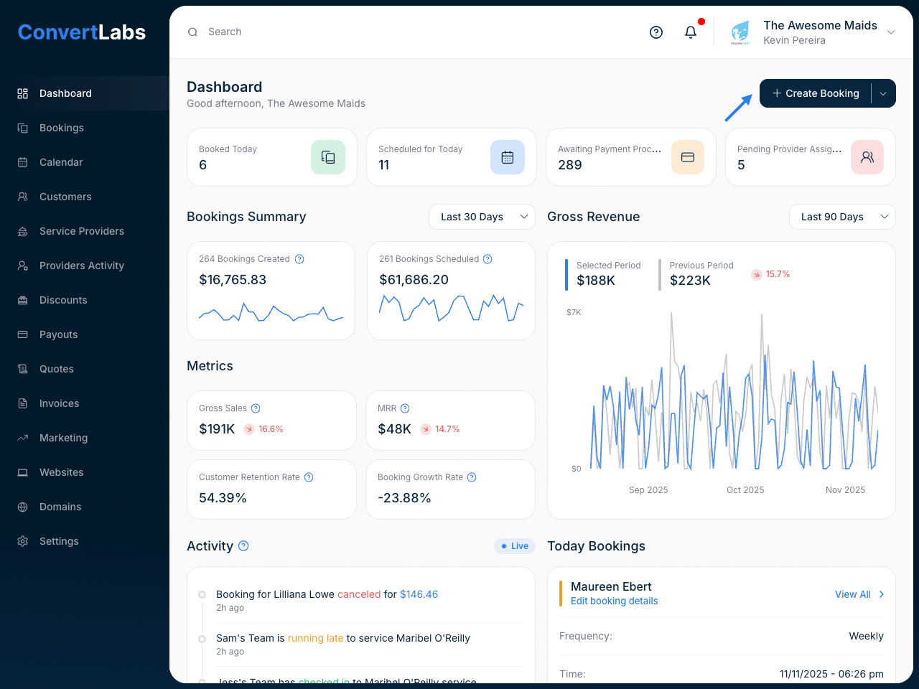Viewport: 919px width, 689px height.
Task: Navigate to Payouts in the sidebar
Action: click(x=58, y=334)
